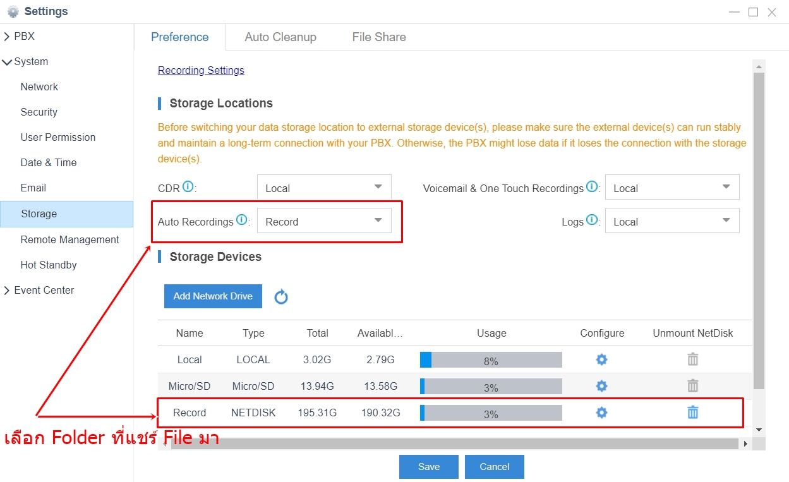Unmount the Record NetDisk with trash icon
The image size is (789, 482).
[692, 413]
